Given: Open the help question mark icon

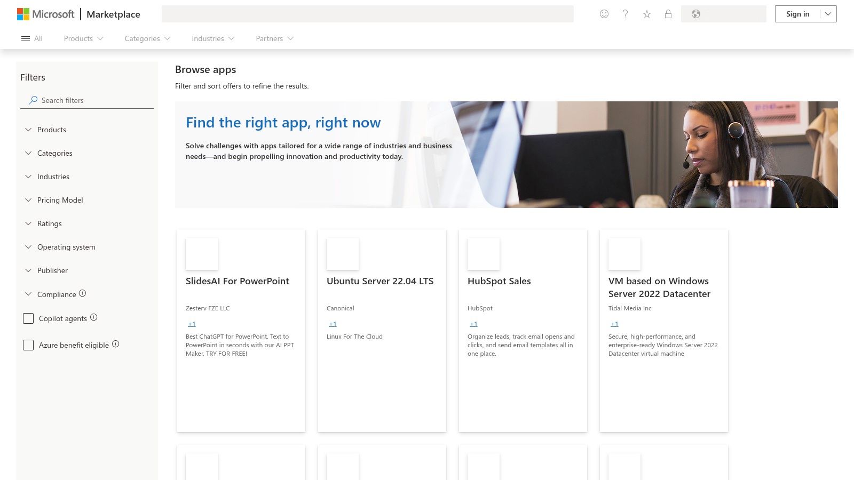Looking at the screenshot, I should click(x=625, y=14).
